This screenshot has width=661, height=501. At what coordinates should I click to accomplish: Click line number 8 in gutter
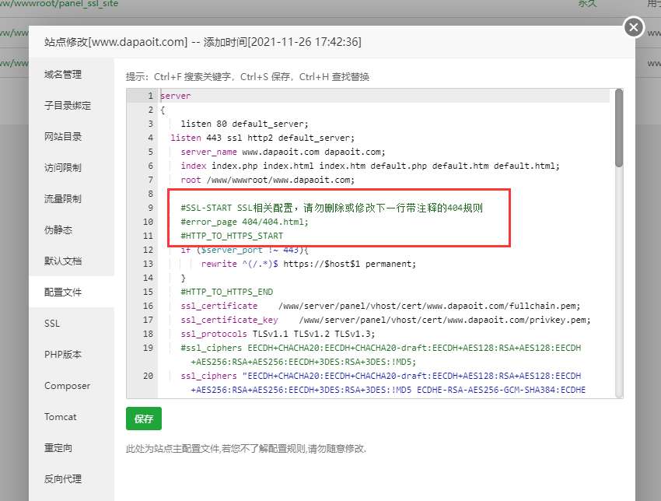(x=150, y=194)
